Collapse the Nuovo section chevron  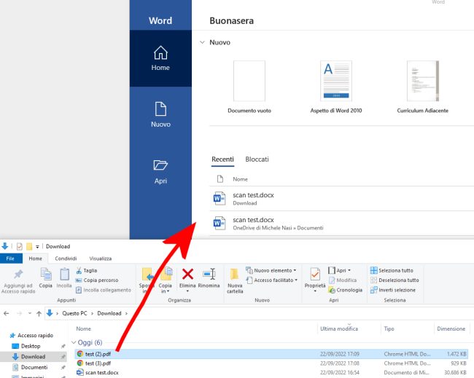(202, 42)
